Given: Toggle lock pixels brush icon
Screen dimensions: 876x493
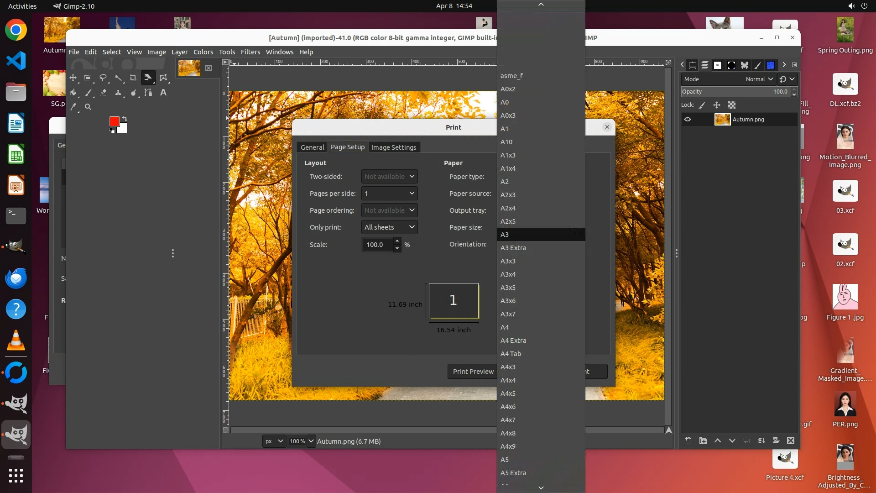Looking at the screenshot, I should click(x=702, y=105).
